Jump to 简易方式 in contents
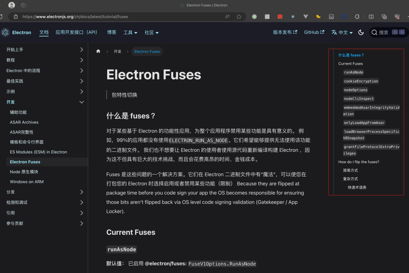This screenshot has width=409, height=273. click(x=350, y=170)
